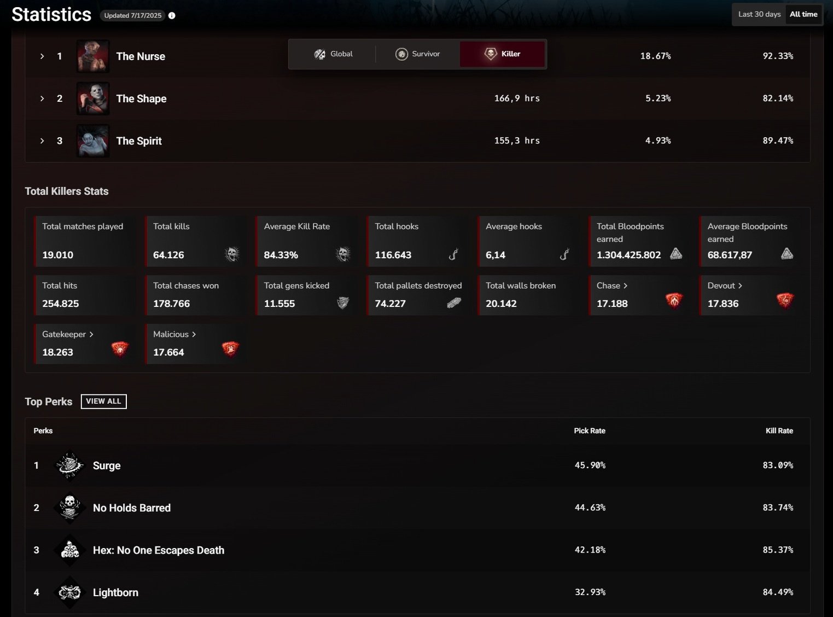Image resolution: width=833 pixels, height=617 pixels.
Task: Open the Devout emblem details link
Action: pos(725,286)
